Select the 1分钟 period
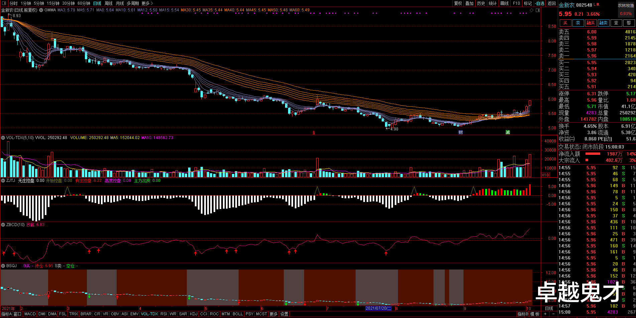The height and width of the screenshot is (318, 636). (26, 3)
